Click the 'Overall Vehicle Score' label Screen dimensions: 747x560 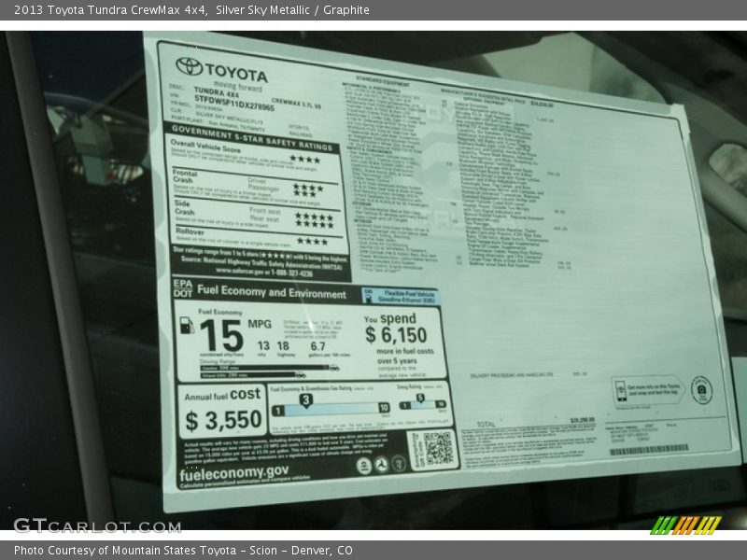[205, 146]
